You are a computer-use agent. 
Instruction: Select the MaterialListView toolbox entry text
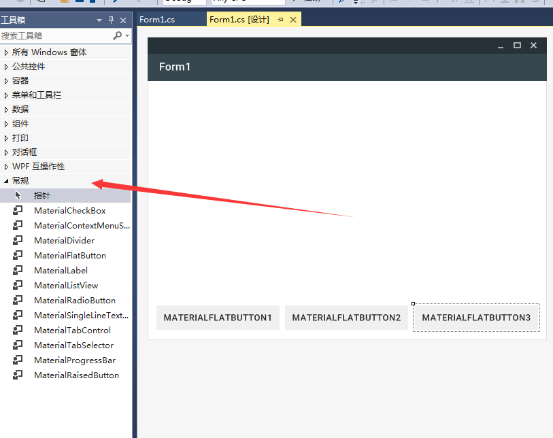66,285
